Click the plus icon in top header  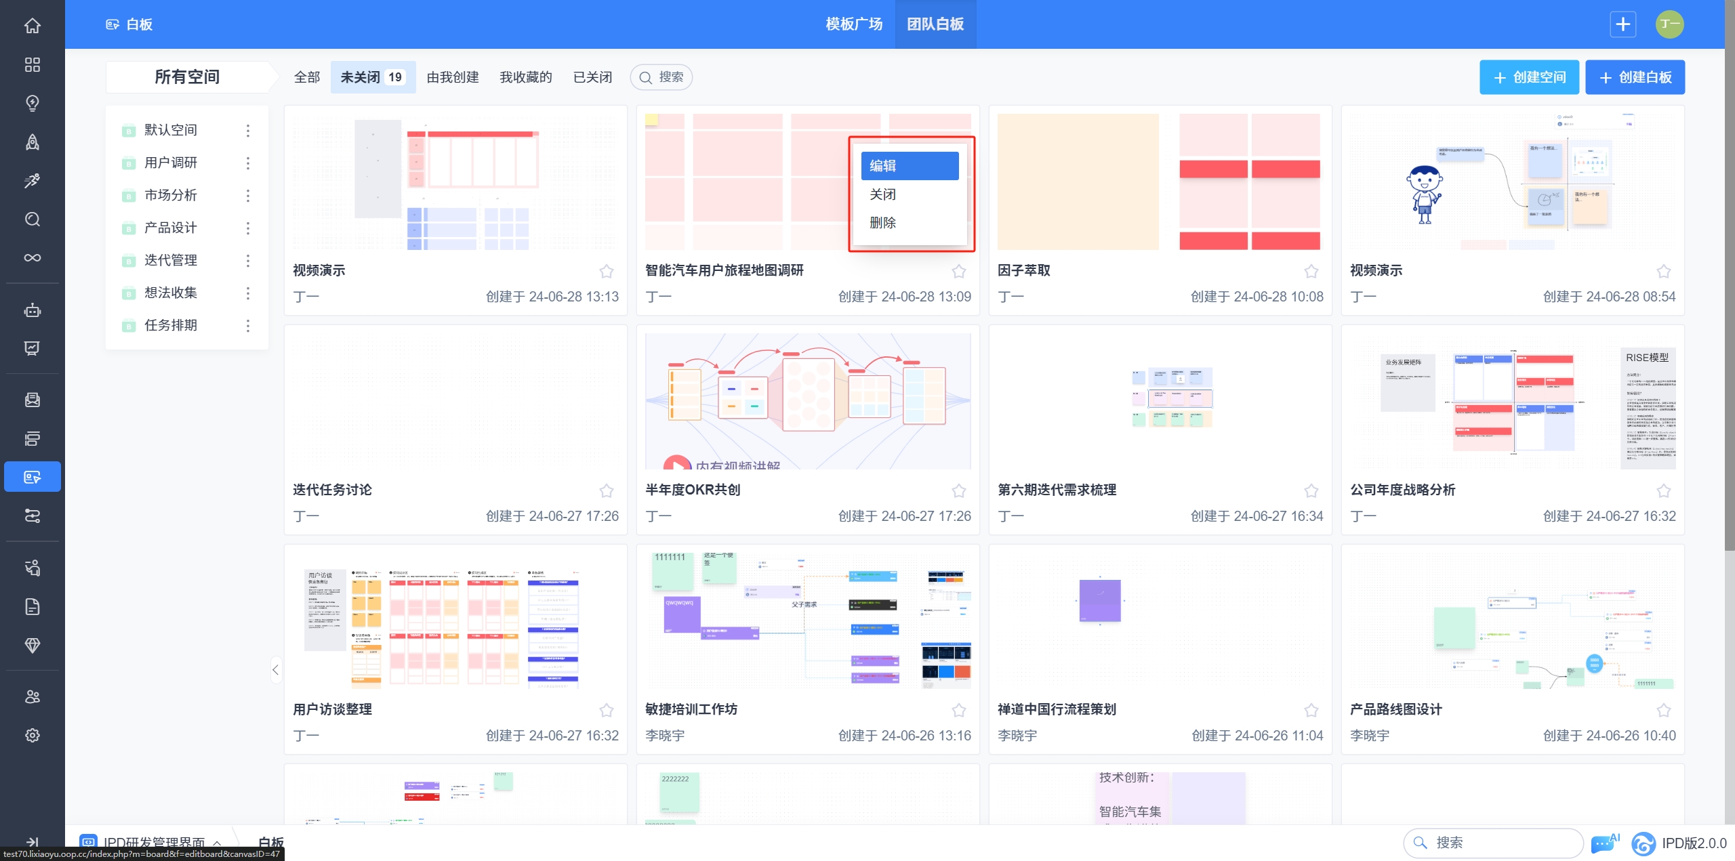(1622, 24)
